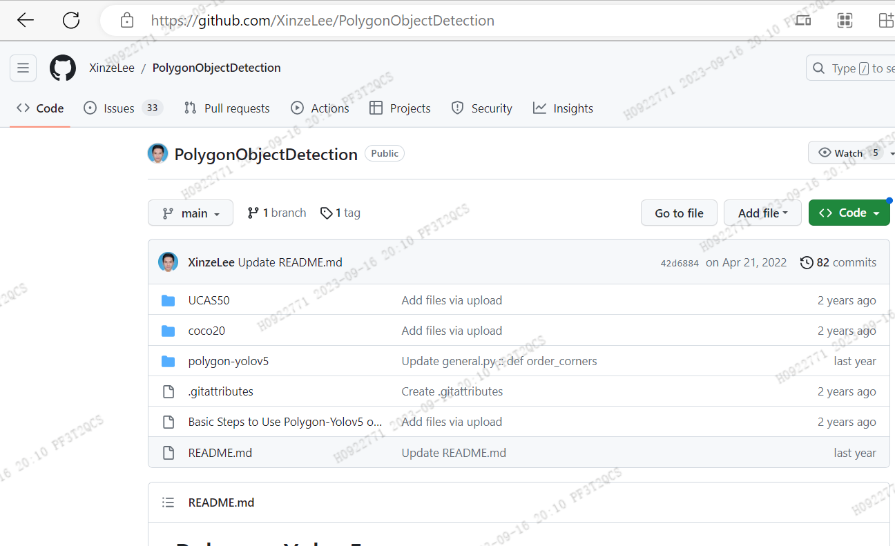This screenshot has height=546, width=895.
Task: Click the Go to file button
Action: coord(679,213)
